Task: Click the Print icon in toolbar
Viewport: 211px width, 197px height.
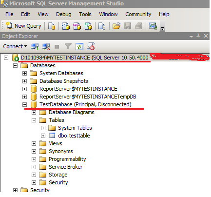Action: (x=139, y=26)
